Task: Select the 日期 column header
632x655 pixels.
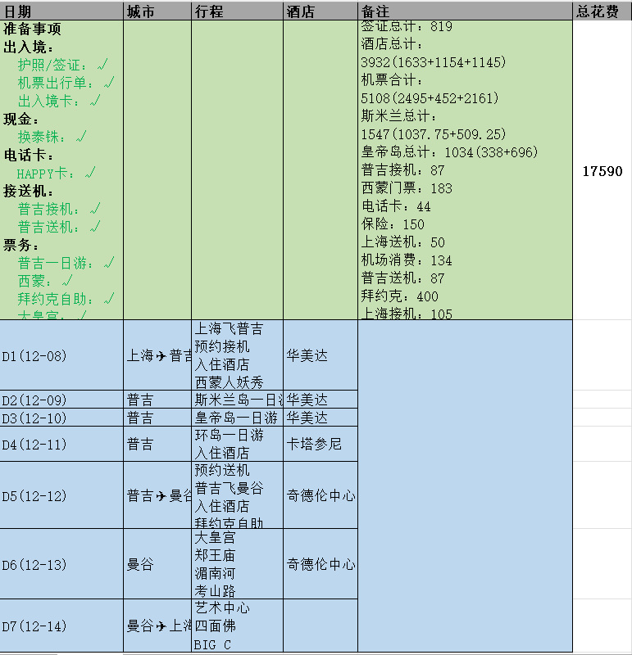Action: pyautogui.click(x=61, y=11)
